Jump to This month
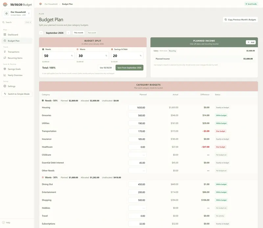Viewport: 263px width, 228px height. click(79, 33)
